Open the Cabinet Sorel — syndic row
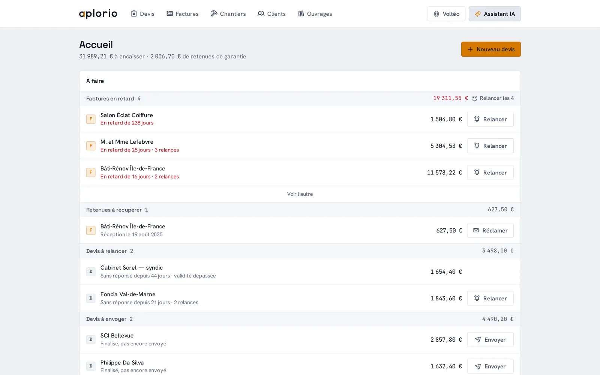Image resolution: width=600 pixels, height=375 pixels. point(300,271)
